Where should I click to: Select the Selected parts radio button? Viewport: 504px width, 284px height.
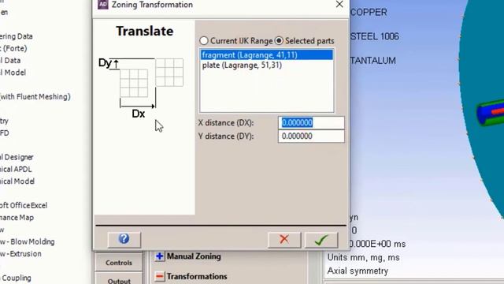click(279, 41)
